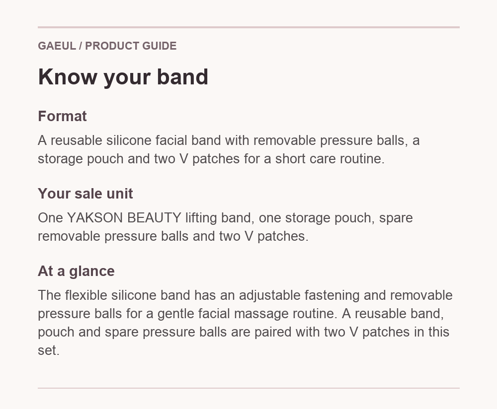Click the bottom horizontal divider line
This screenshot has height=409, width=497.
coord(248,388)
